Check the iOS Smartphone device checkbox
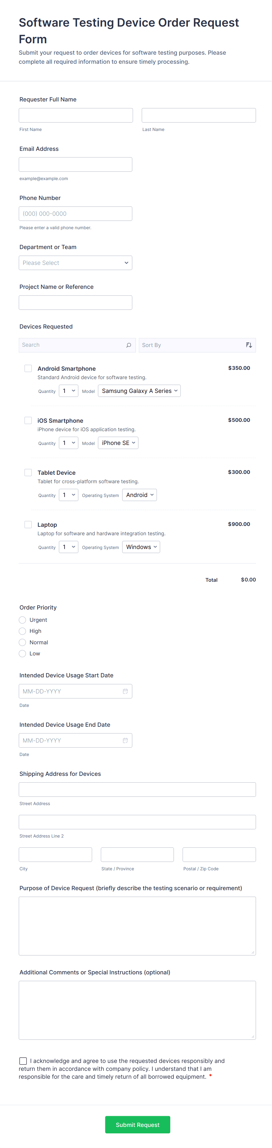 pyautogui.click(x=28, y=420)
